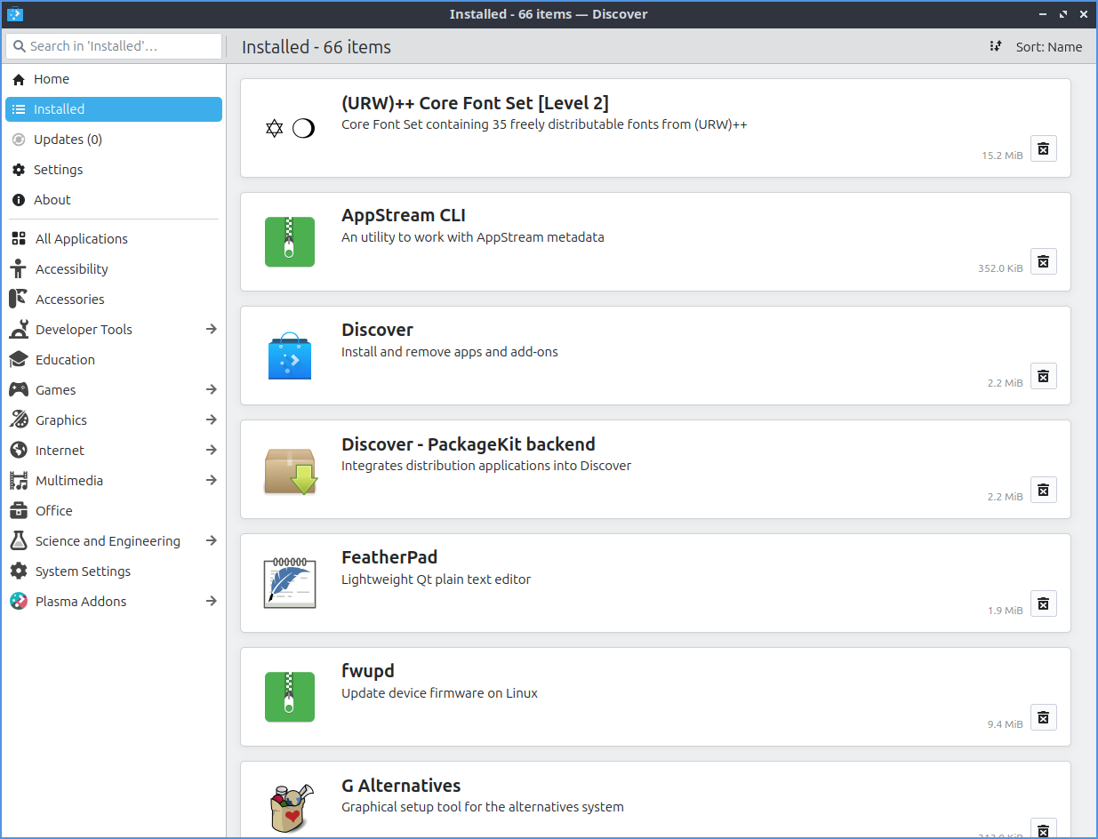Uninstall URW Core Font Set via trash icon

point(1043,148)
